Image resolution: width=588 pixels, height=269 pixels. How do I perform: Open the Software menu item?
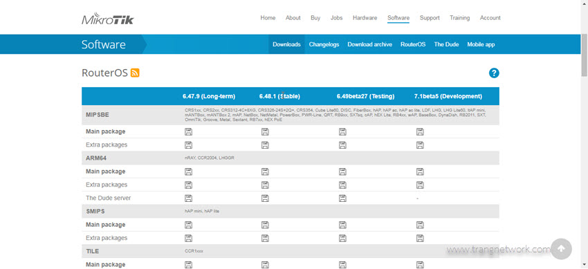pos(398,17)
